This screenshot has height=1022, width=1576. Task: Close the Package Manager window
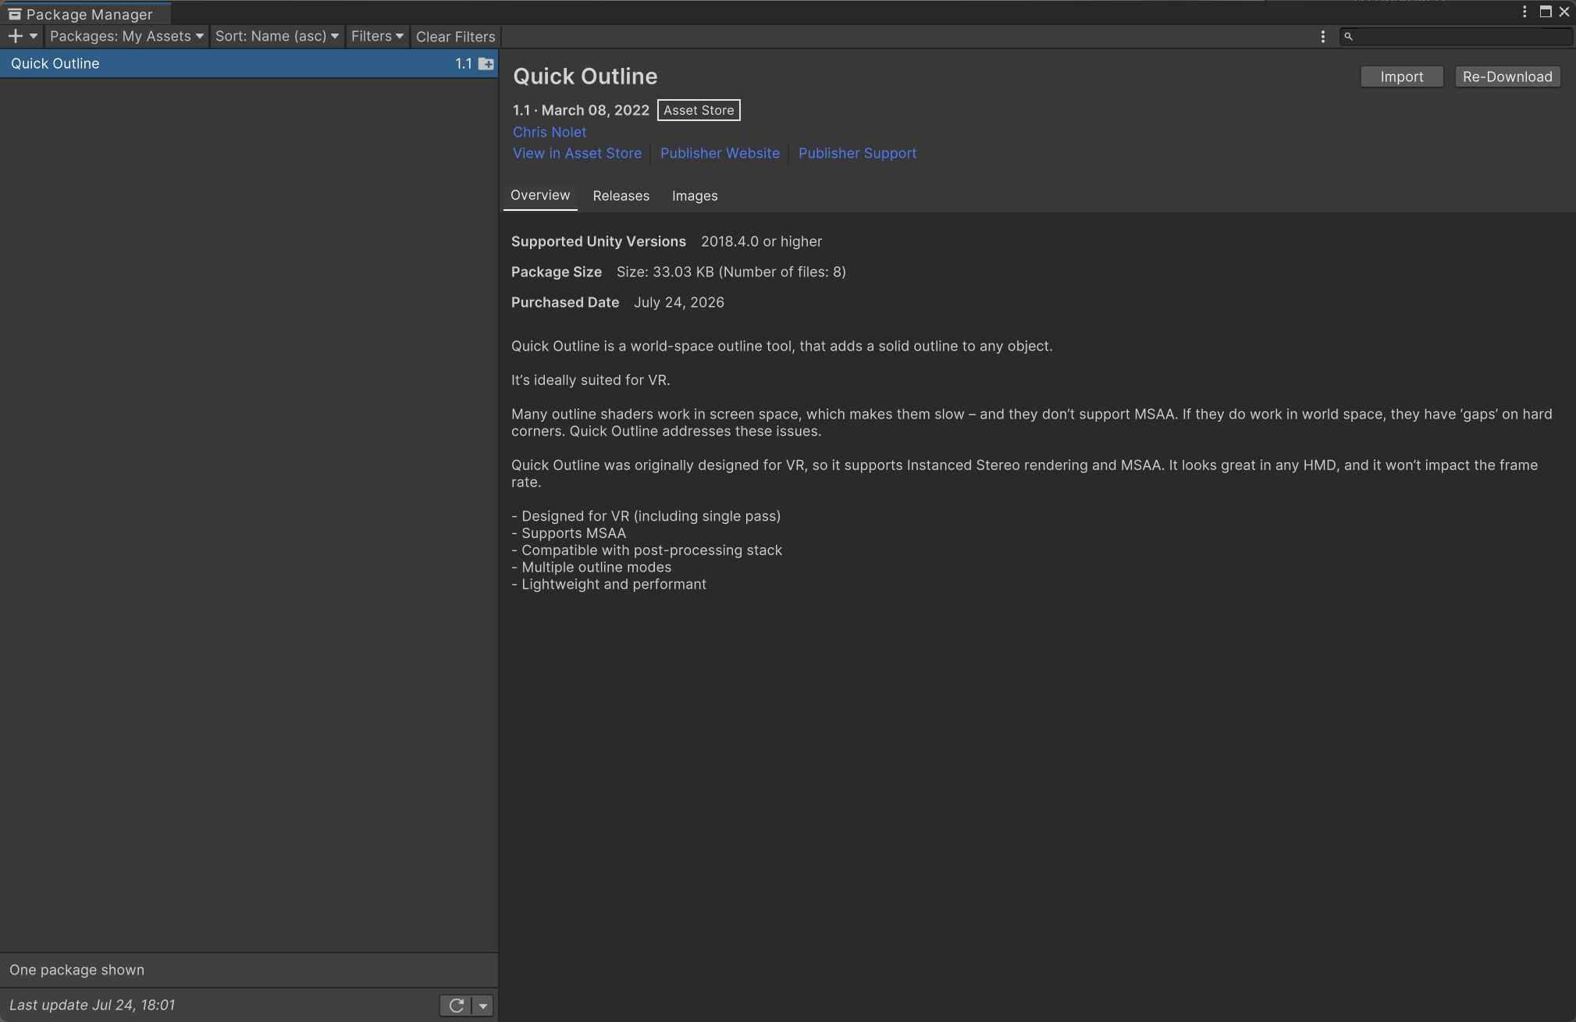click(1564, 12)
